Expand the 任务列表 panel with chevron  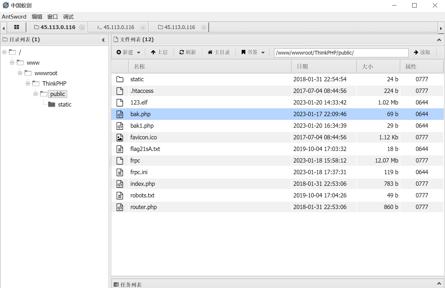[439, 283]
